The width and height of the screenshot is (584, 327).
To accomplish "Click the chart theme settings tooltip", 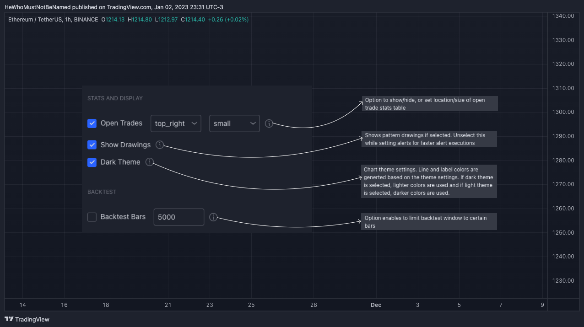I will click(x=429, y=181).
